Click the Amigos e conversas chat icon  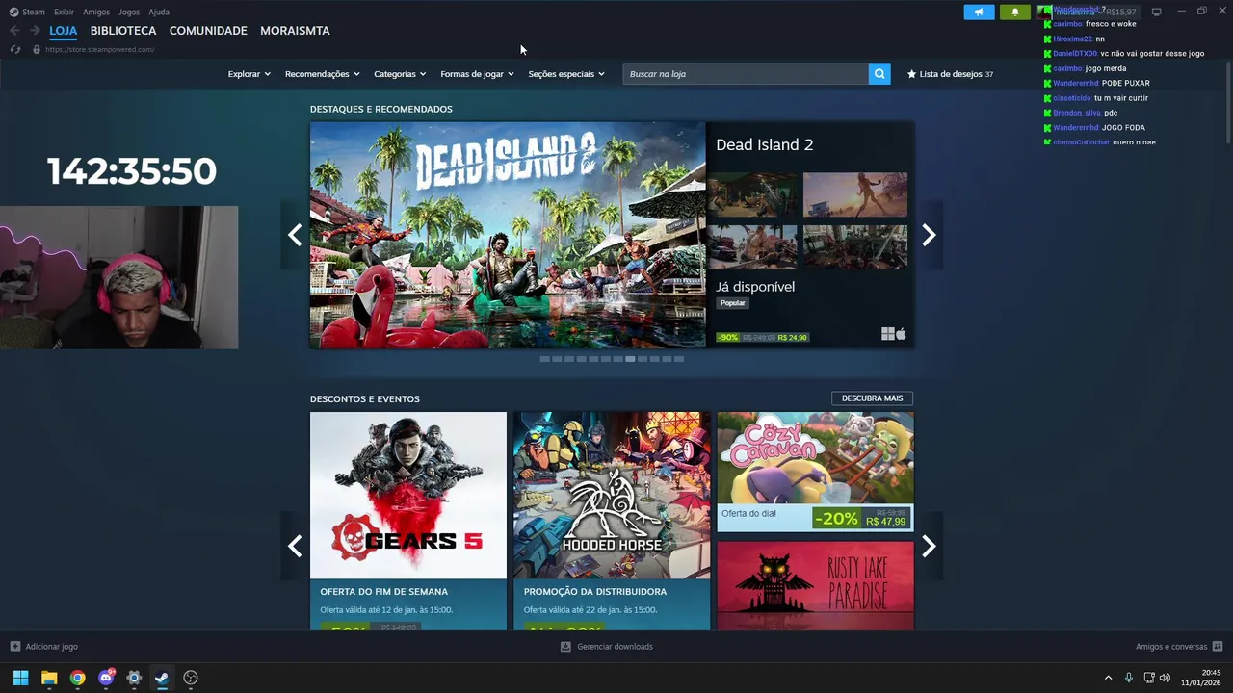point(1218,647)
